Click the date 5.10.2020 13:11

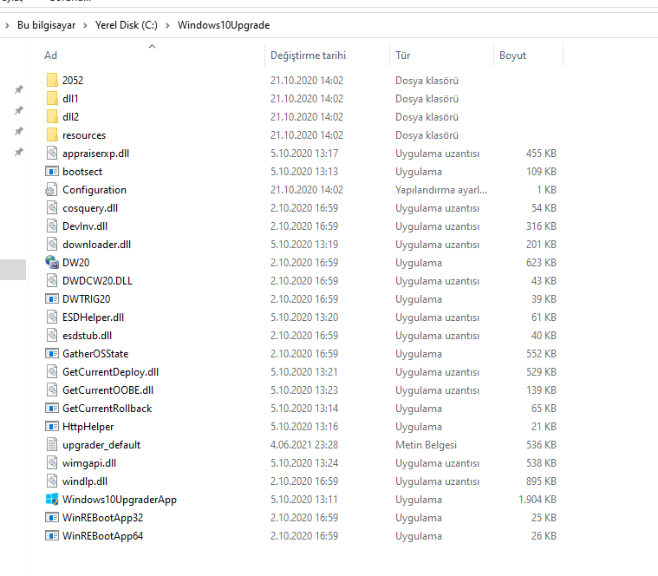(x=303, y=499)
